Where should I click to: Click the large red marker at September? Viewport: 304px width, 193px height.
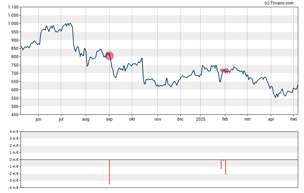click(x=109, y=56)
